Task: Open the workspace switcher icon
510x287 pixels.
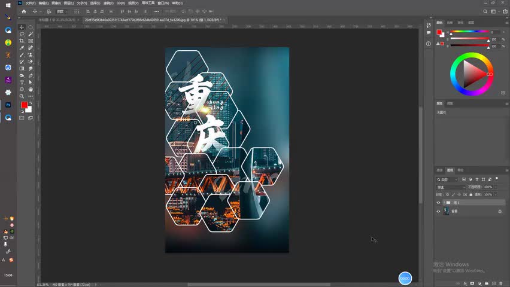Action: pos(493,11)
